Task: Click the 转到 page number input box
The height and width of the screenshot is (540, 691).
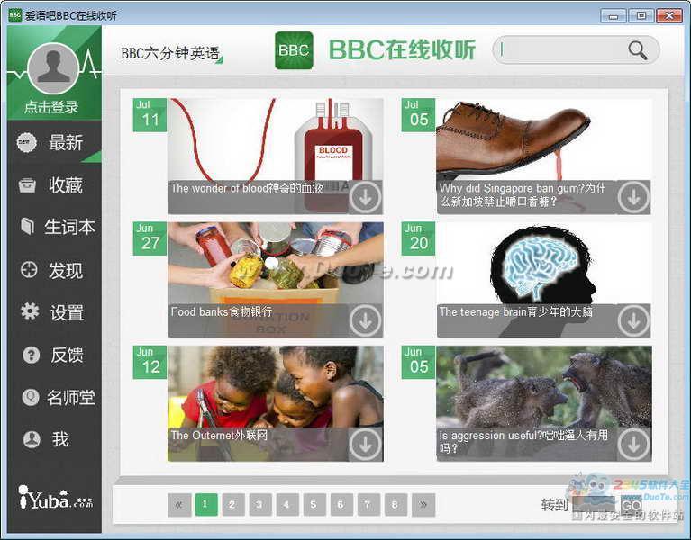Action: coord(593,505)
